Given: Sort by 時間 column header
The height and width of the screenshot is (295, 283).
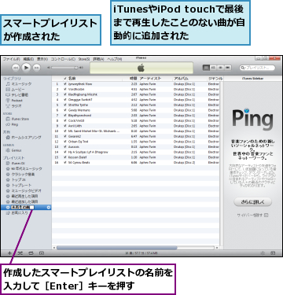Looking at the screenshot, I should point(134,79).
